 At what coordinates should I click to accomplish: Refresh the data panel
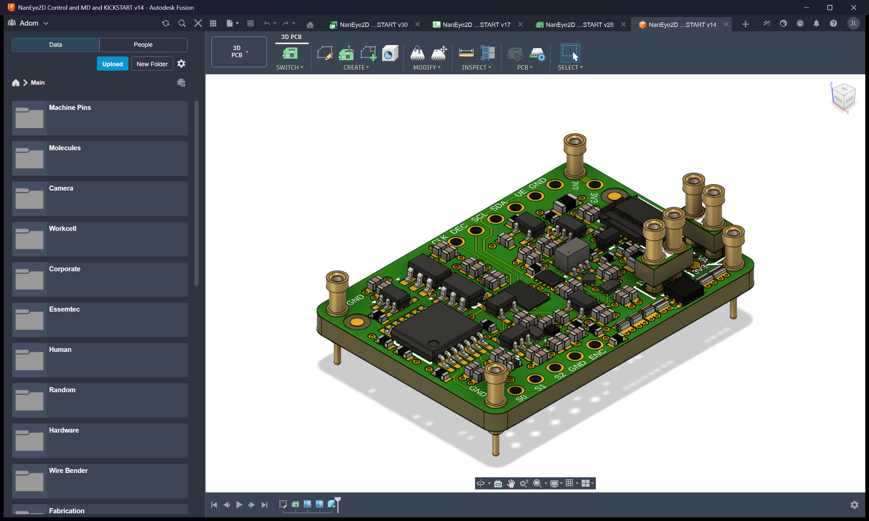[165, 23]
